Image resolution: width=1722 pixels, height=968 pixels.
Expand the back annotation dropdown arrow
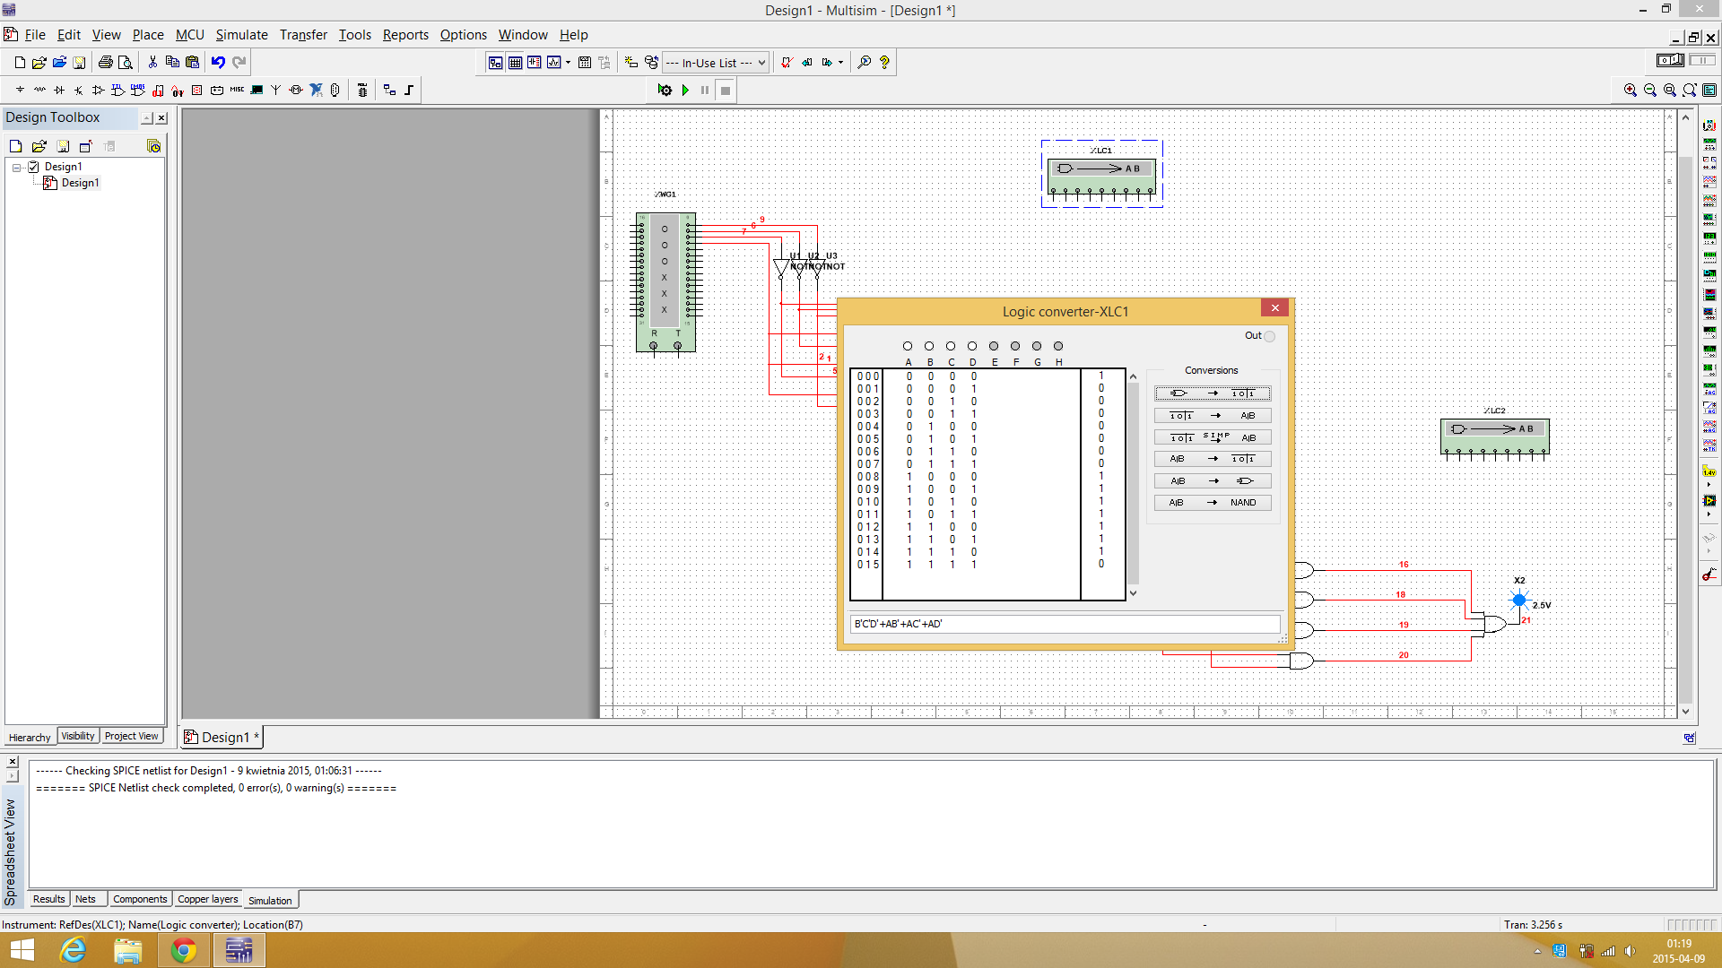840,63
